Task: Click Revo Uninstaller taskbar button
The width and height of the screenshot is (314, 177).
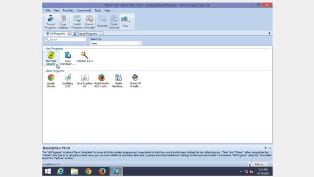Action: click(x=116, y=172)
